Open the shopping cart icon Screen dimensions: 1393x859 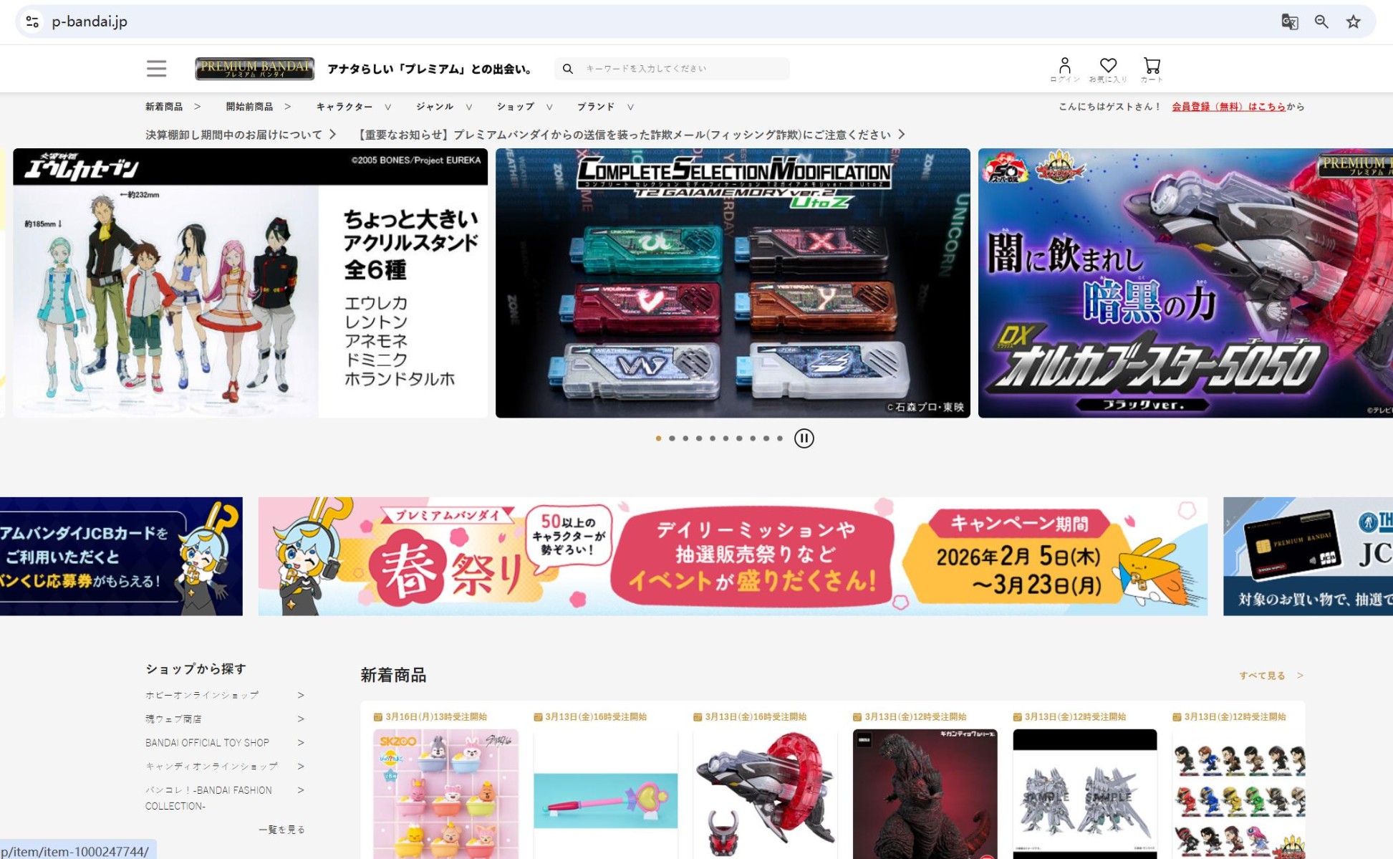pos(1152,66)
